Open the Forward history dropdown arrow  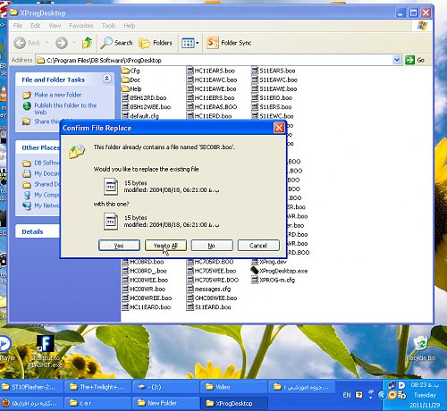[x=74, y=43]
